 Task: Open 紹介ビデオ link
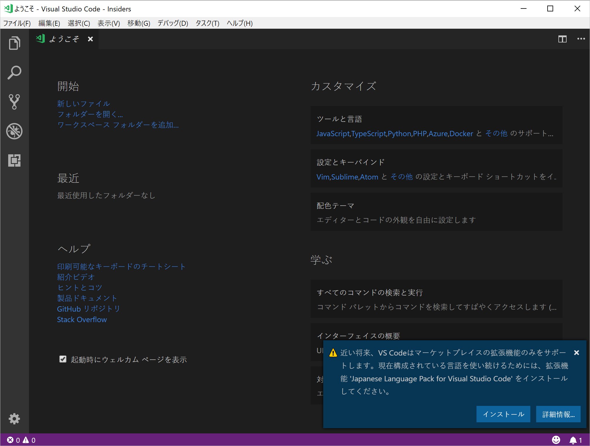coord(76,277)
